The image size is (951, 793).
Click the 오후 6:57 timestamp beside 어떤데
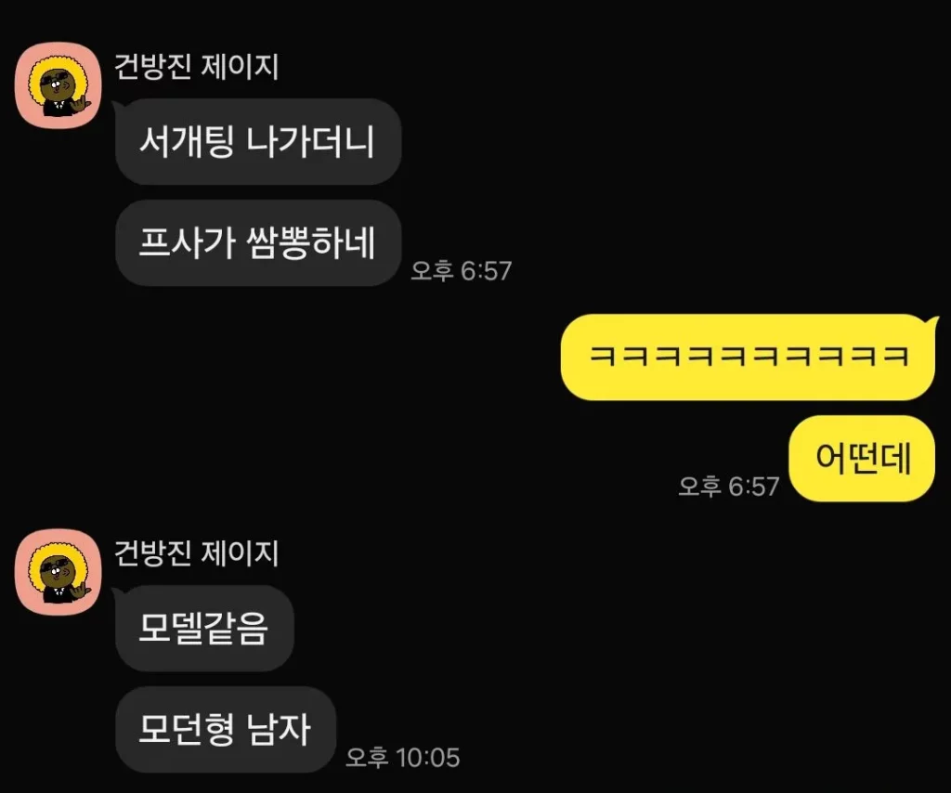[x=729, y=487]
